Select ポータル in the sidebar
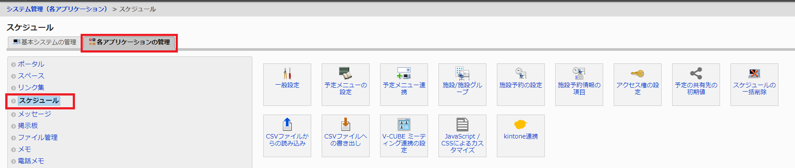This screenshot has height=168, width=795. pos(31,64)
